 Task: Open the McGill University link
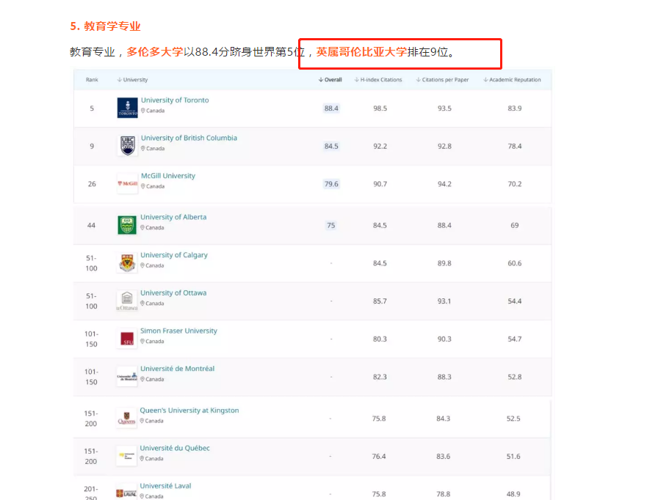pos(168,176)
